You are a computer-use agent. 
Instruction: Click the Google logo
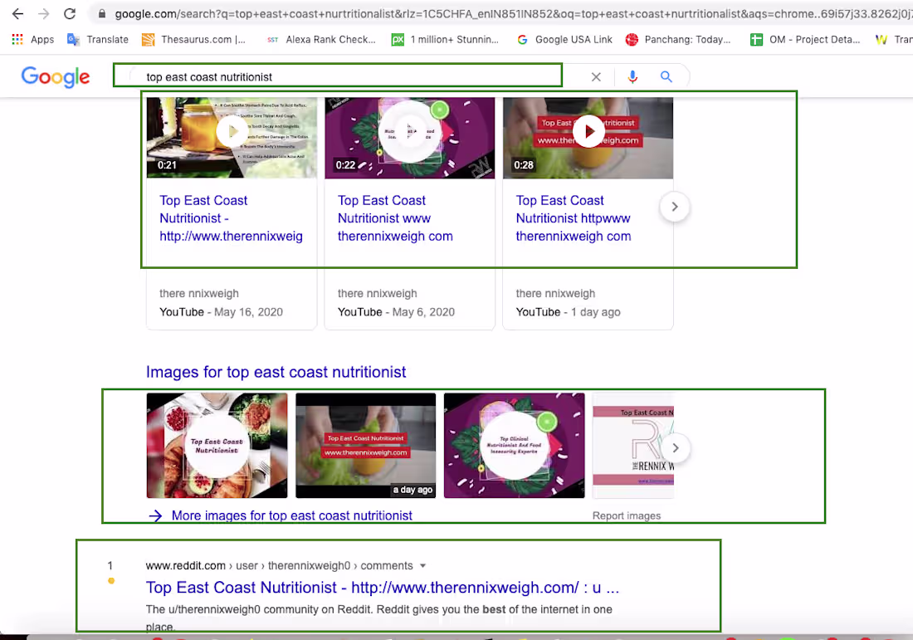(55, 76)
